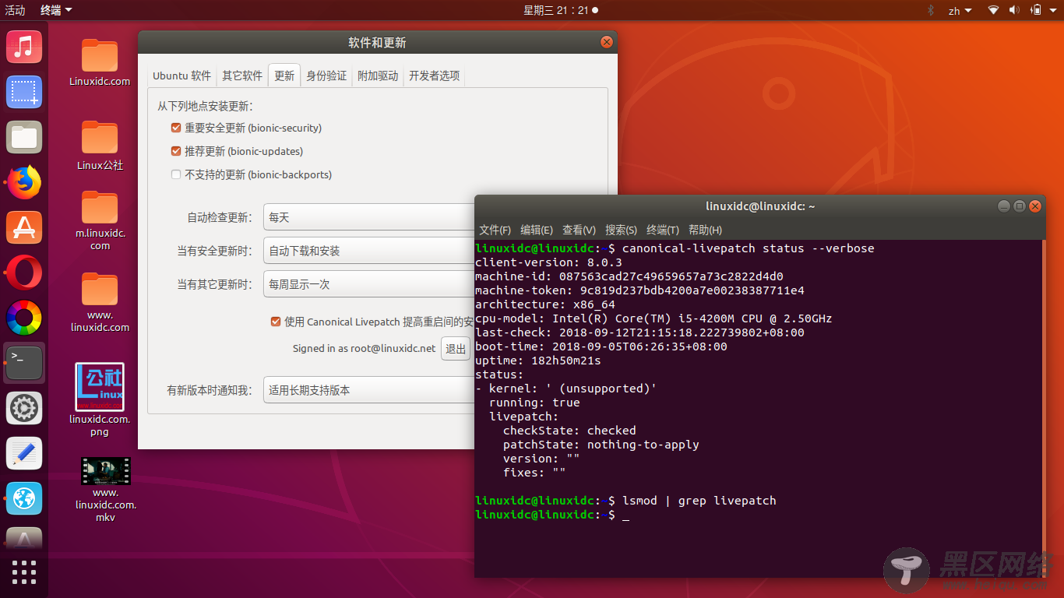This screenshot has height=598, width=1064.
Task: Select the 更新 tab
Action: pyautogui.click(x=284, y=76)
